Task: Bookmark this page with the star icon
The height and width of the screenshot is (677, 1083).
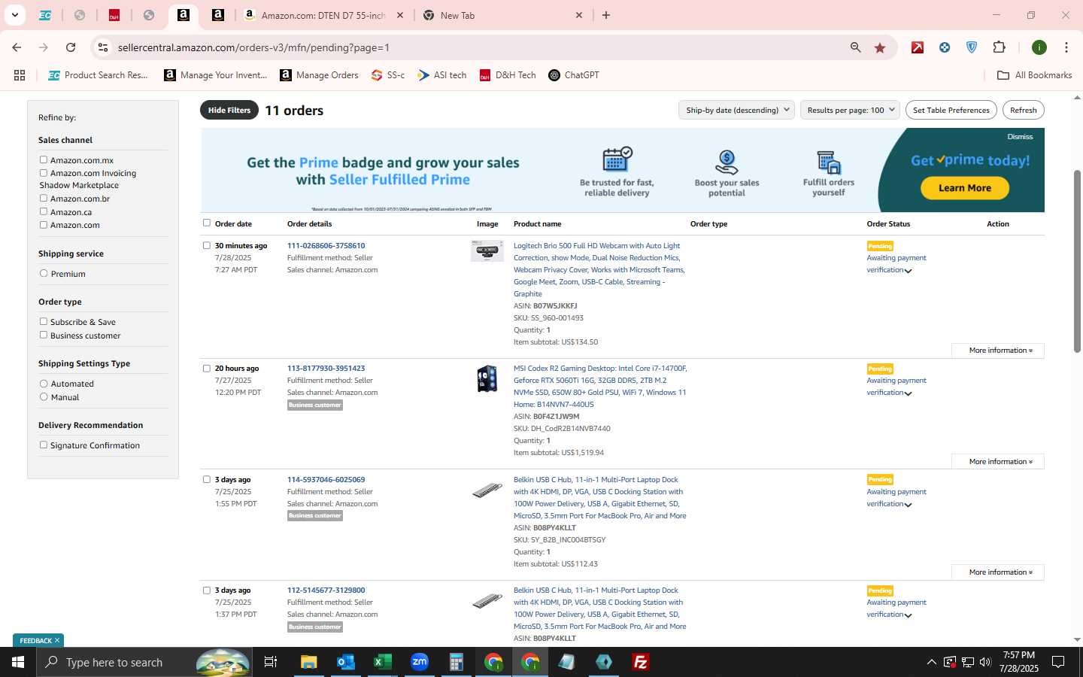Action: 880,47
